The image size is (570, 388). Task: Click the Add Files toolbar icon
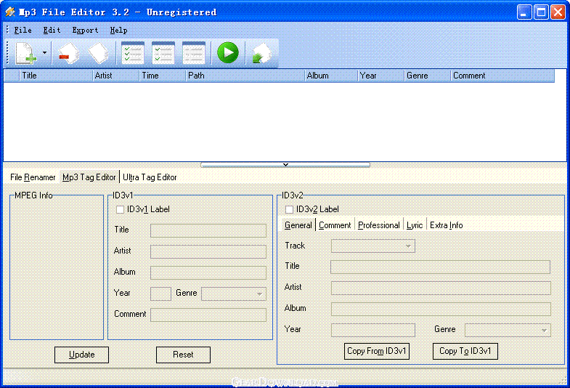26,53
